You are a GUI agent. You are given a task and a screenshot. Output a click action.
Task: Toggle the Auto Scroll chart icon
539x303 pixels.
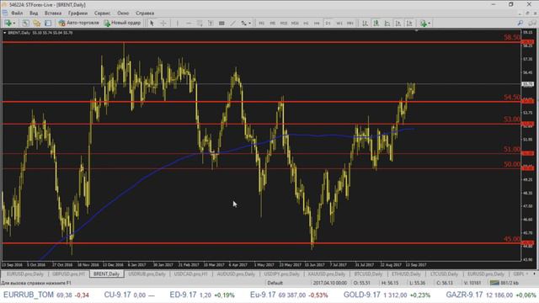click(398, 23)
